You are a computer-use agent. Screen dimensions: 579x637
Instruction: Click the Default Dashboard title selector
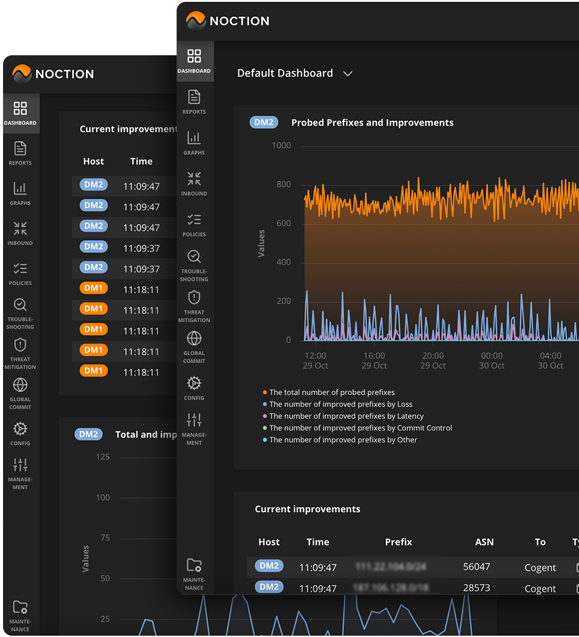[285, 73]
